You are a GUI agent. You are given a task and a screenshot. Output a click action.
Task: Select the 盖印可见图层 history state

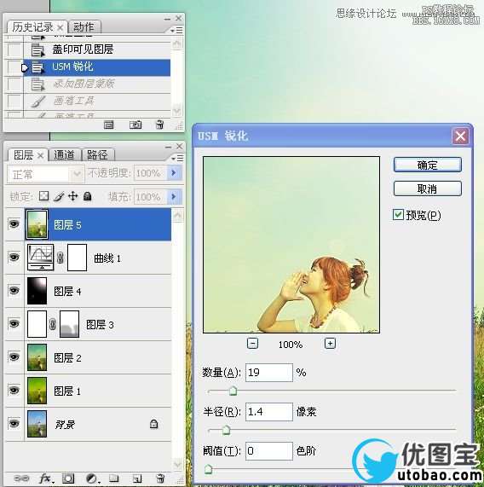[x=97, y=49]
